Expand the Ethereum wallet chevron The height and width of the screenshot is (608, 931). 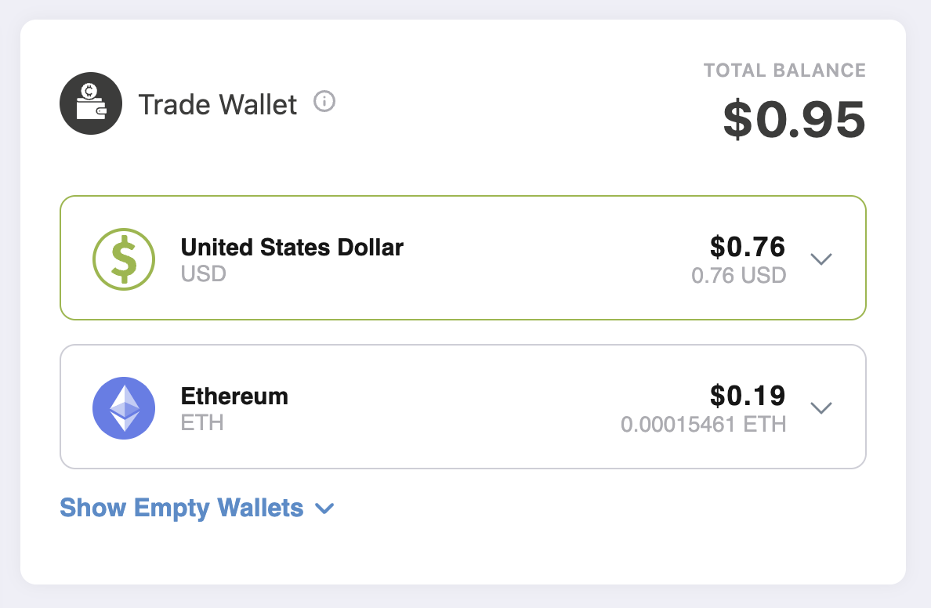tap(821, 408)
